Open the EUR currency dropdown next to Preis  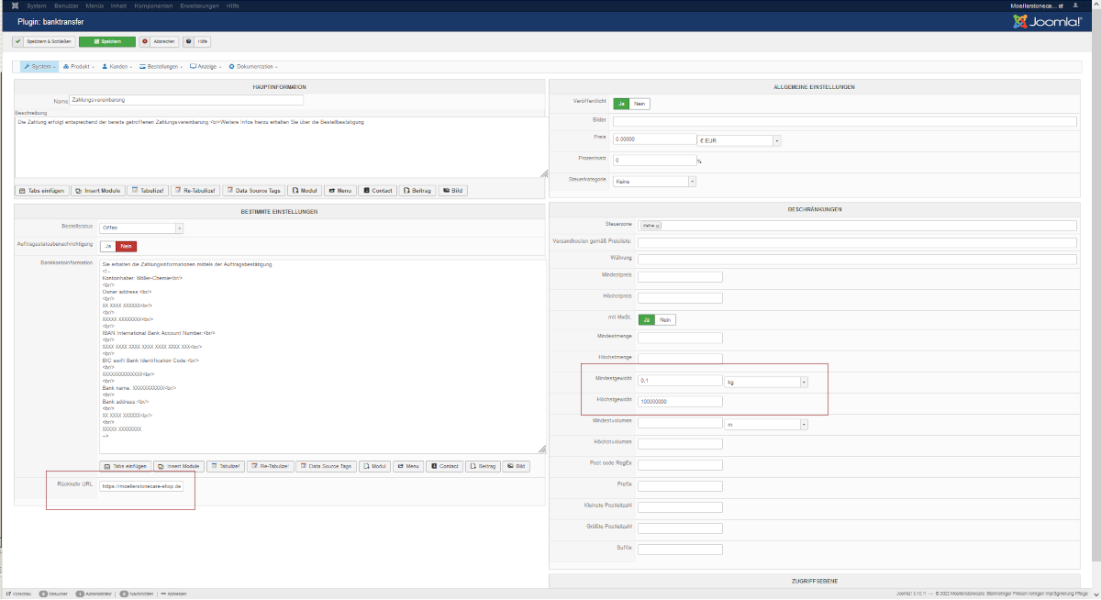click(739, 140)
